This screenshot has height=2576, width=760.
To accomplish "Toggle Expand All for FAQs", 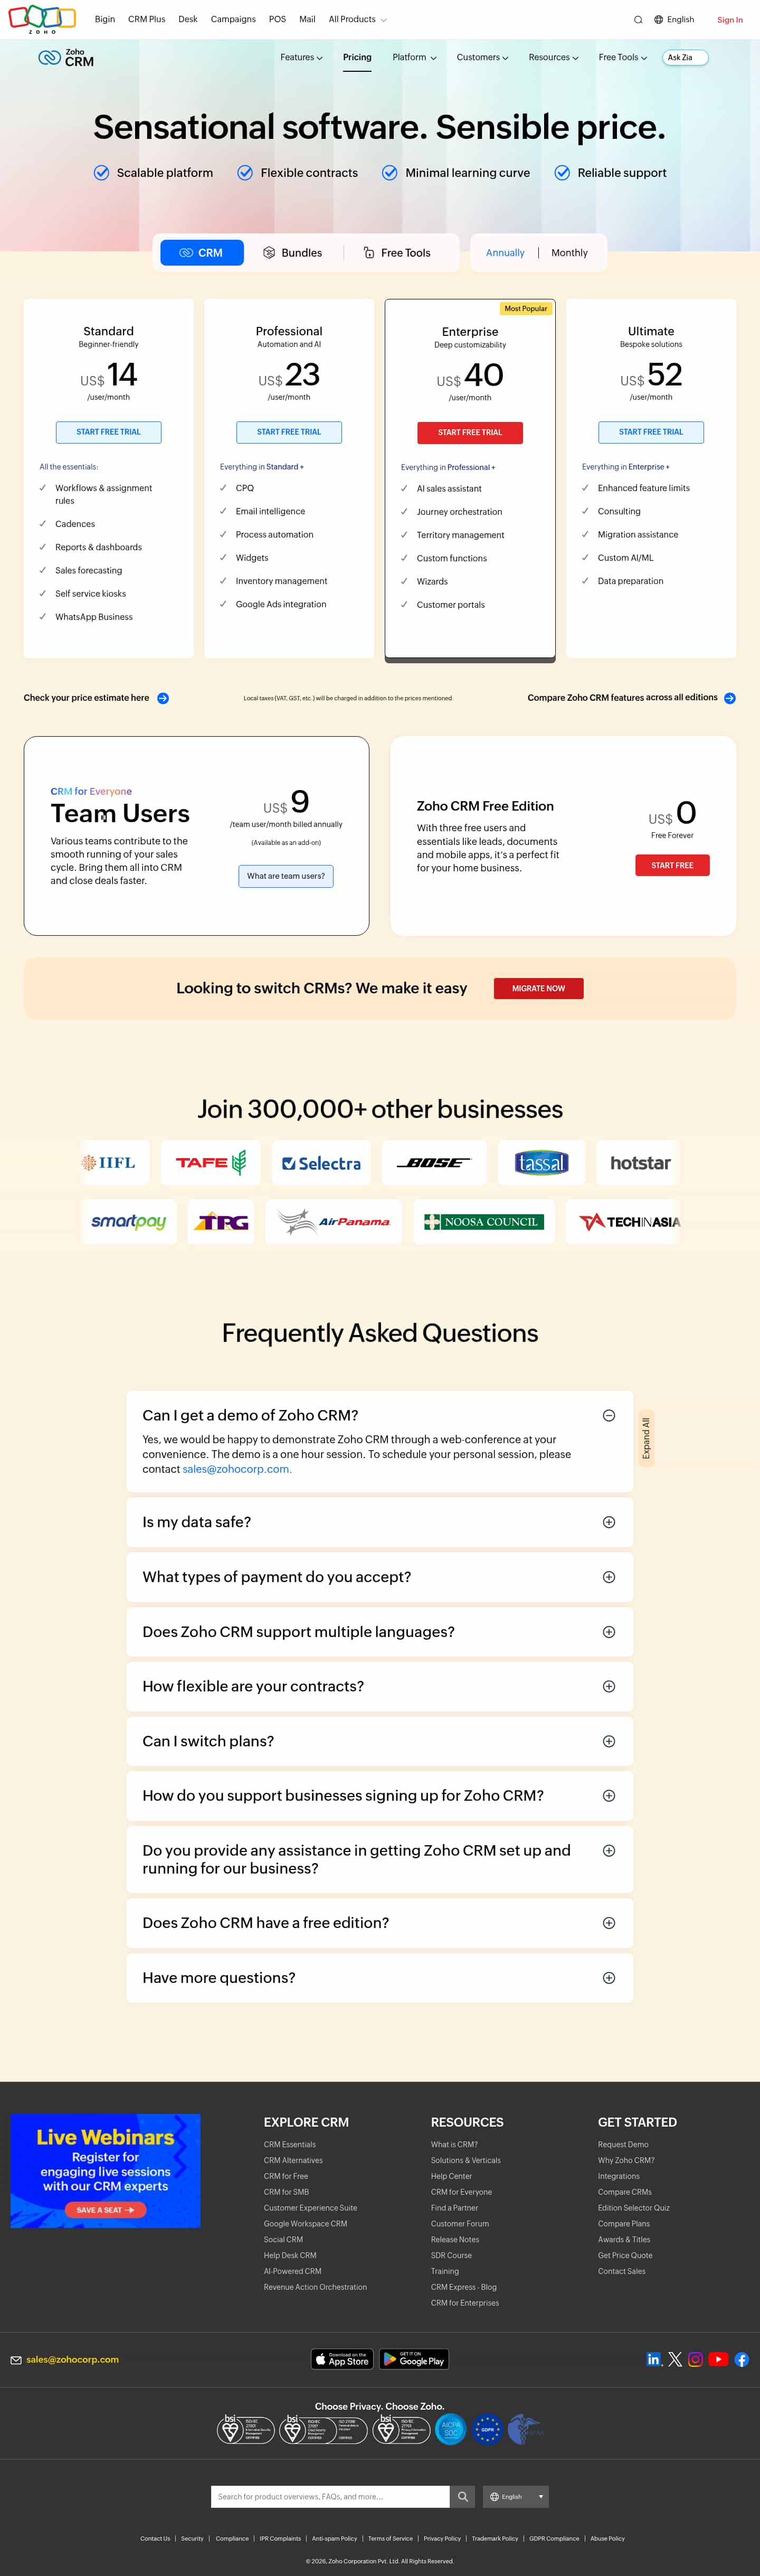I will pos(646,1438).
